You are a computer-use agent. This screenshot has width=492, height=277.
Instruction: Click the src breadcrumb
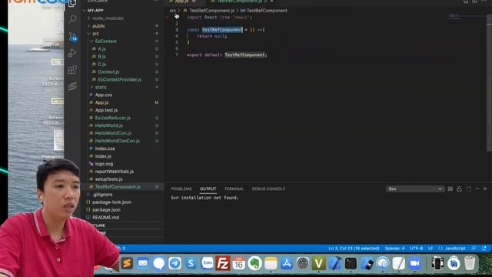pyautogui.click(x=173, y=10)
